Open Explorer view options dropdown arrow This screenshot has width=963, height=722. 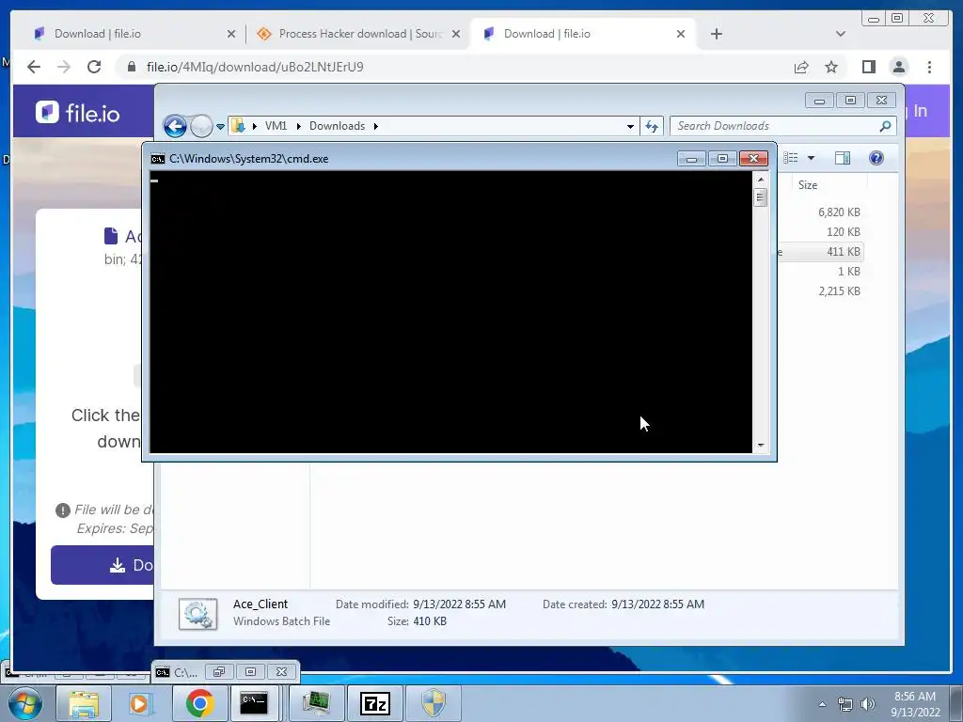[811, 158]
